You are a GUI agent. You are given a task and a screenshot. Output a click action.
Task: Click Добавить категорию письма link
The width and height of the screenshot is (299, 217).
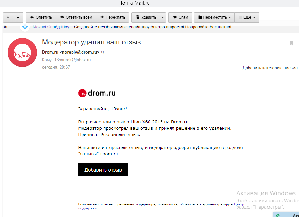[x=270, y=68]
